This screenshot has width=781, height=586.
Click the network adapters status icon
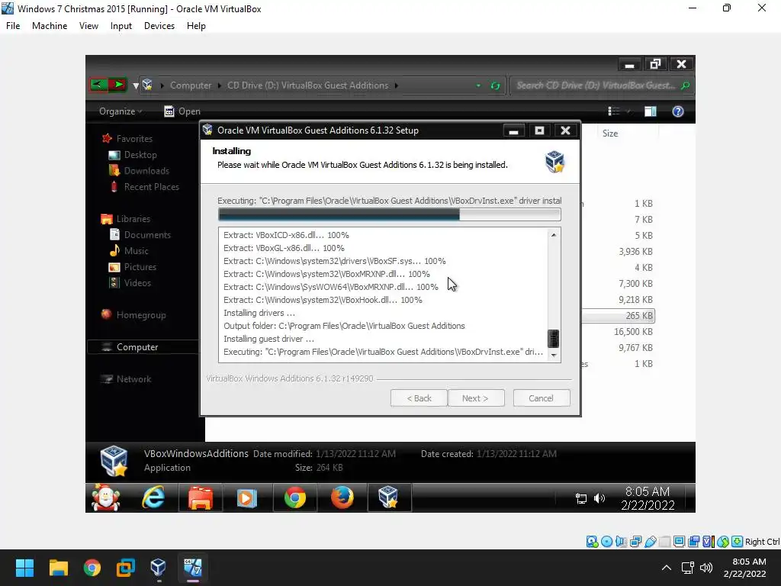(x=635, y=542)
